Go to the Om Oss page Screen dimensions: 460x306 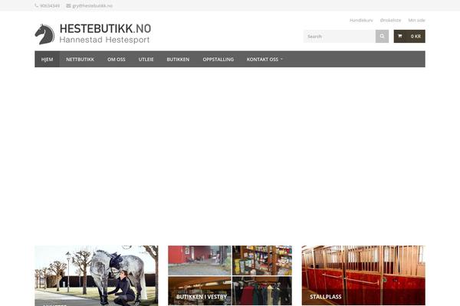pos(117,59)
